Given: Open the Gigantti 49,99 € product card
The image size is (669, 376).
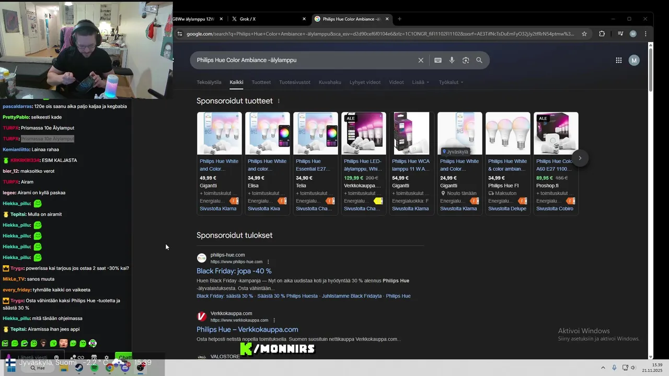Looking at the screenshot, I should click(x=220, y=163).
